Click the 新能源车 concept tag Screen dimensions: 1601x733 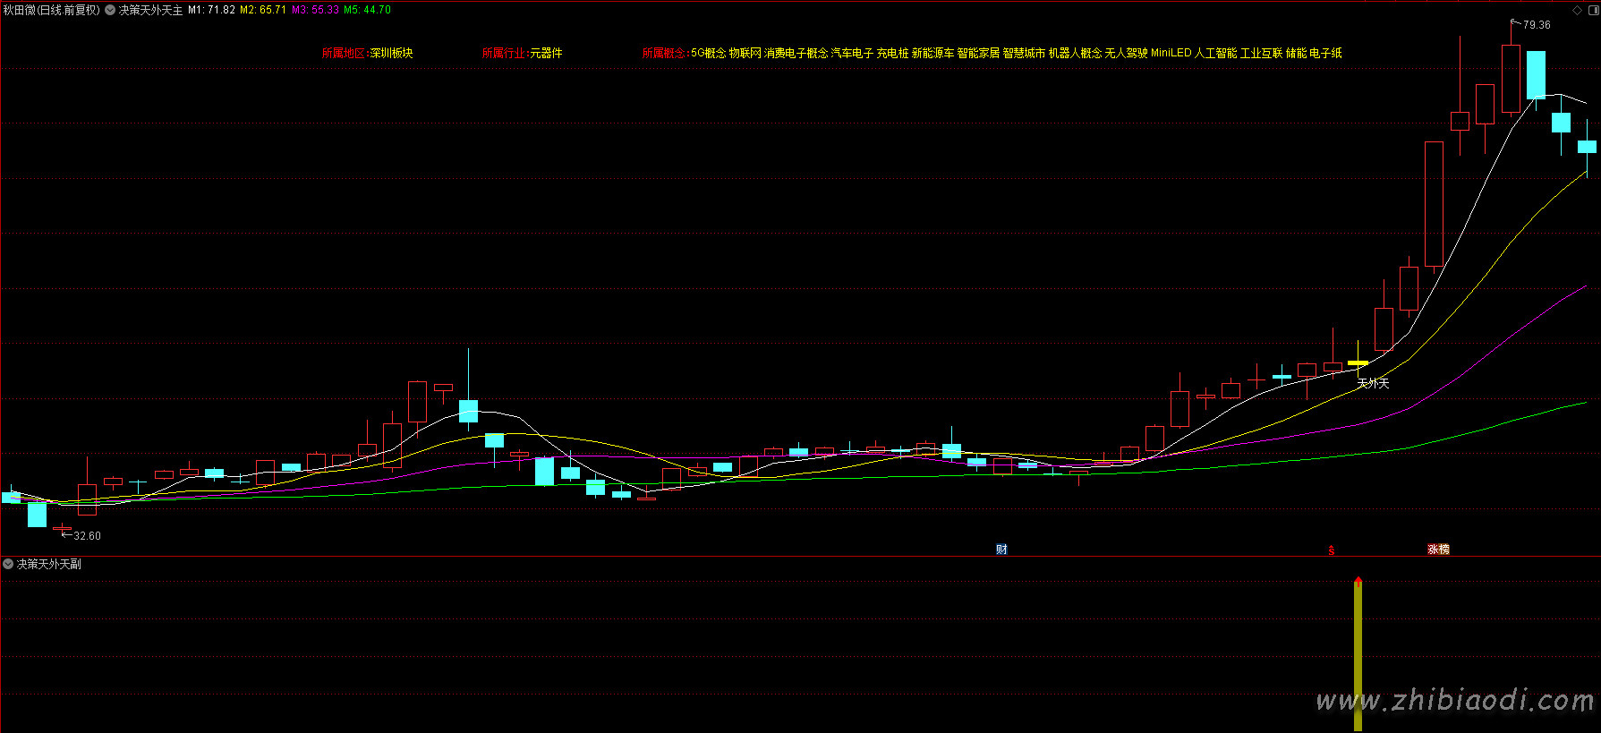(x=932, y=54)
